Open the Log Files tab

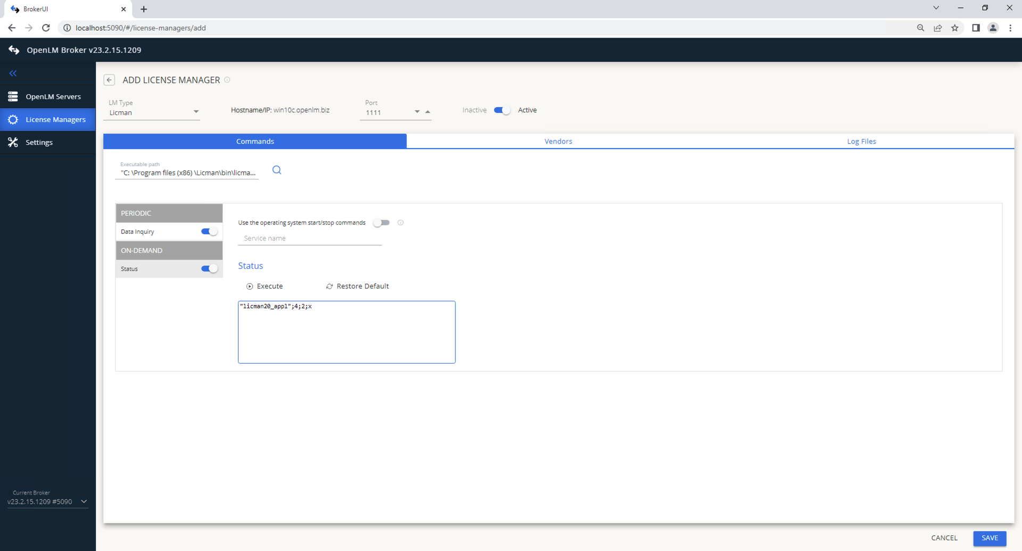coord(861,141)
